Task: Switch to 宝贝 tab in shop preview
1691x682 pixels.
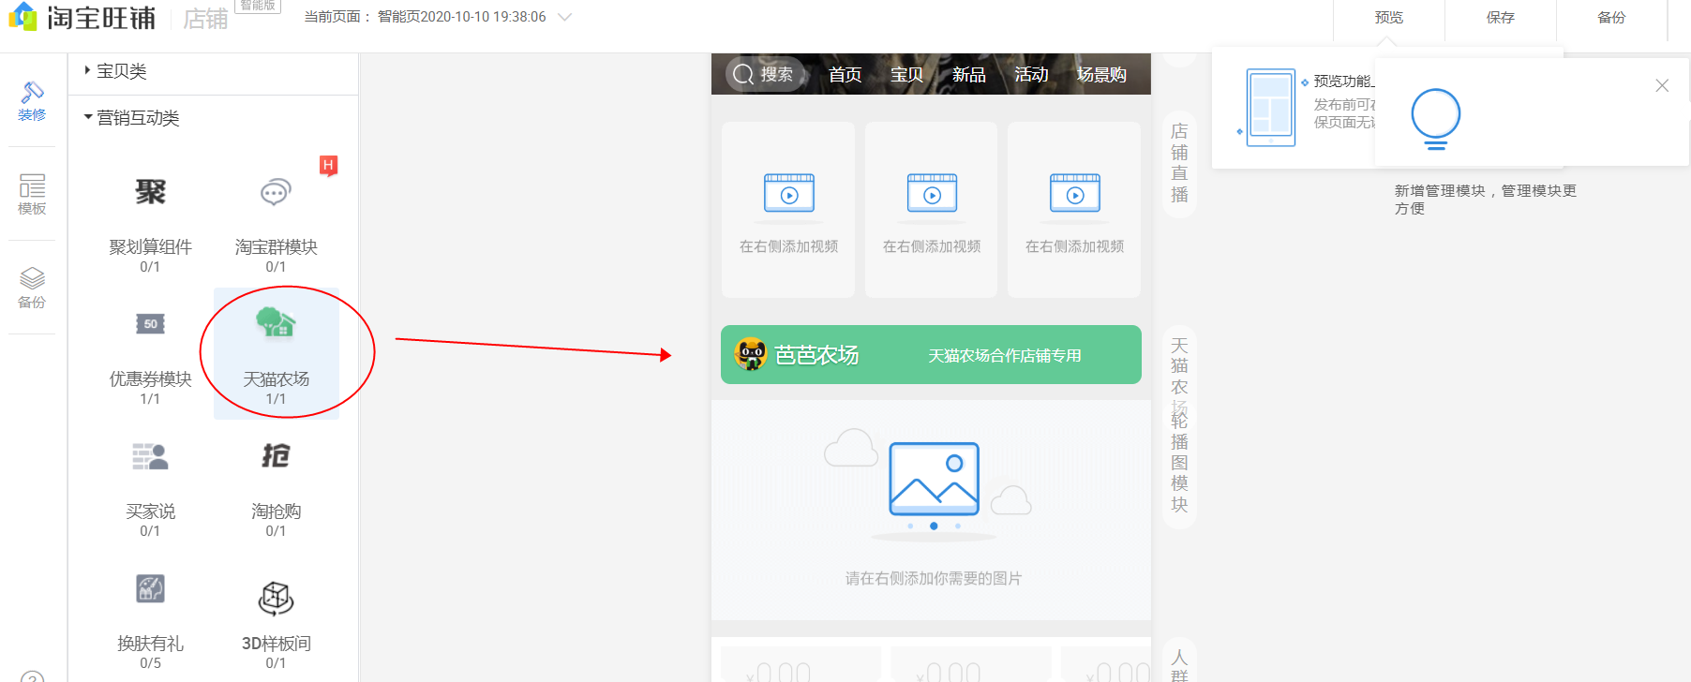Action: pos(906,74)
